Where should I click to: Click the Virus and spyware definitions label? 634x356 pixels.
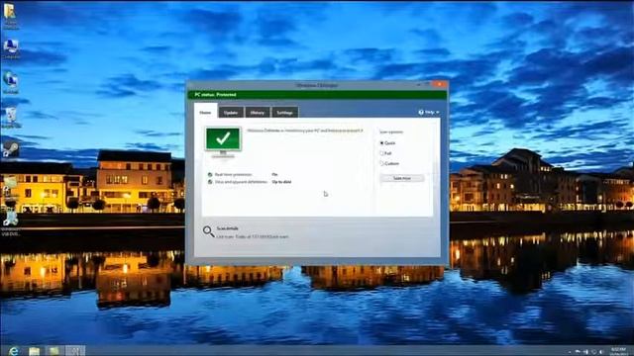coord(241,182)
